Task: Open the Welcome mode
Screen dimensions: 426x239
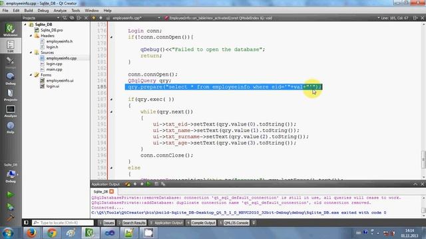Action: [11, 29]
